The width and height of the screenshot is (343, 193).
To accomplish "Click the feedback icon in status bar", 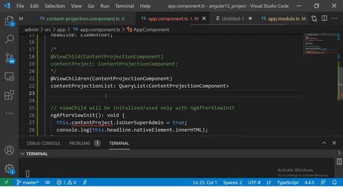I will pos(323,182).
